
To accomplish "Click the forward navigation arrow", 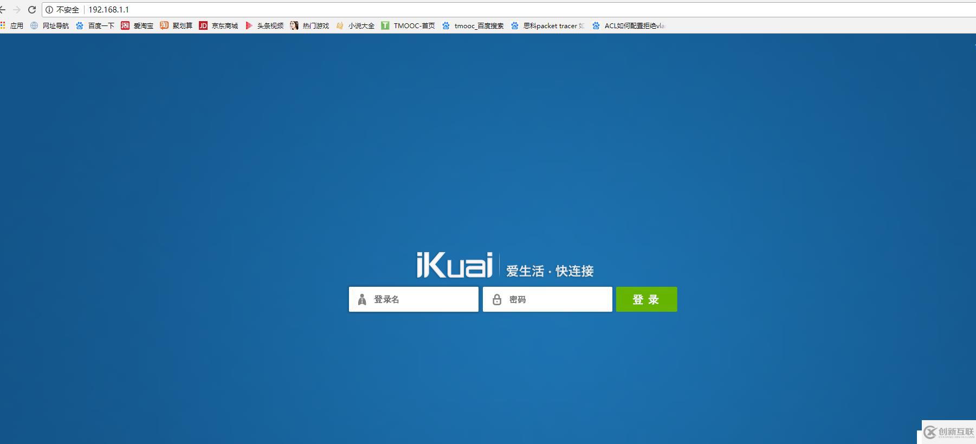I will tap(17, 10).
